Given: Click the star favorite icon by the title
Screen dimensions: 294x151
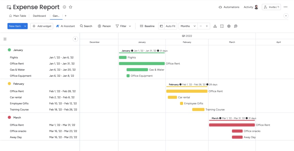Looking at the screenshot, I should tap(71, 7).
